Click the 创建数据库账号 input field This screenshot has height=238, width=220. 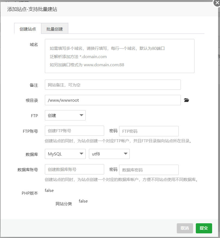coord(75,169)
